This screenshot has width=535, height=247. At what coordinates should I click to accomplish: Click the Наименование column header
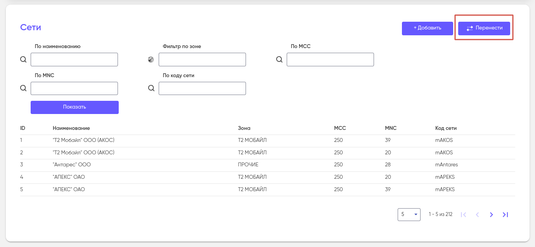[71, 128]
